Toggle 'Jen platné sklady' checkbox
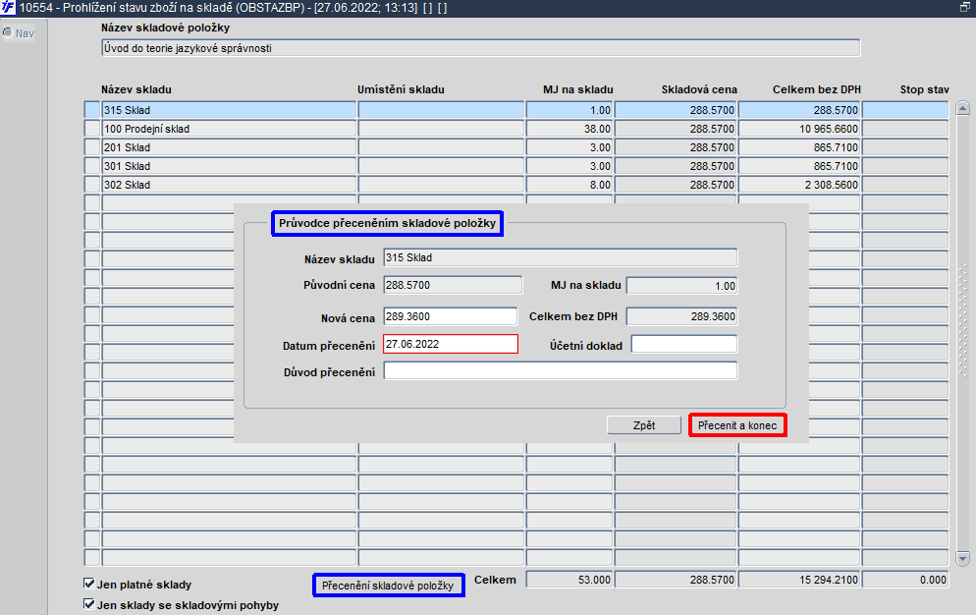The height and width of the screenshot is (615, 976). 89,584
